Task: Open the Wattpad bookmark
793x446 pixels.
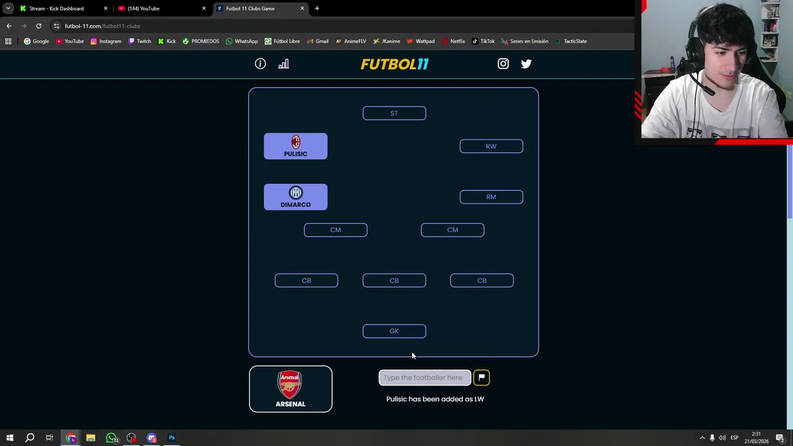Action: tap(420, 42)
